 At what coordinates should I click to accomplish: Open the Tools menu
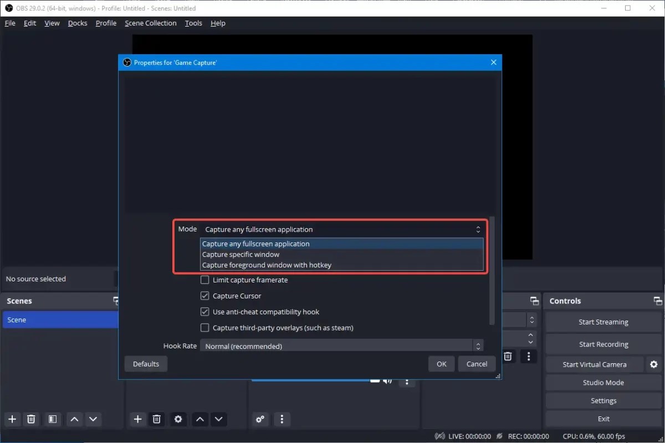[x=193, y=23]
